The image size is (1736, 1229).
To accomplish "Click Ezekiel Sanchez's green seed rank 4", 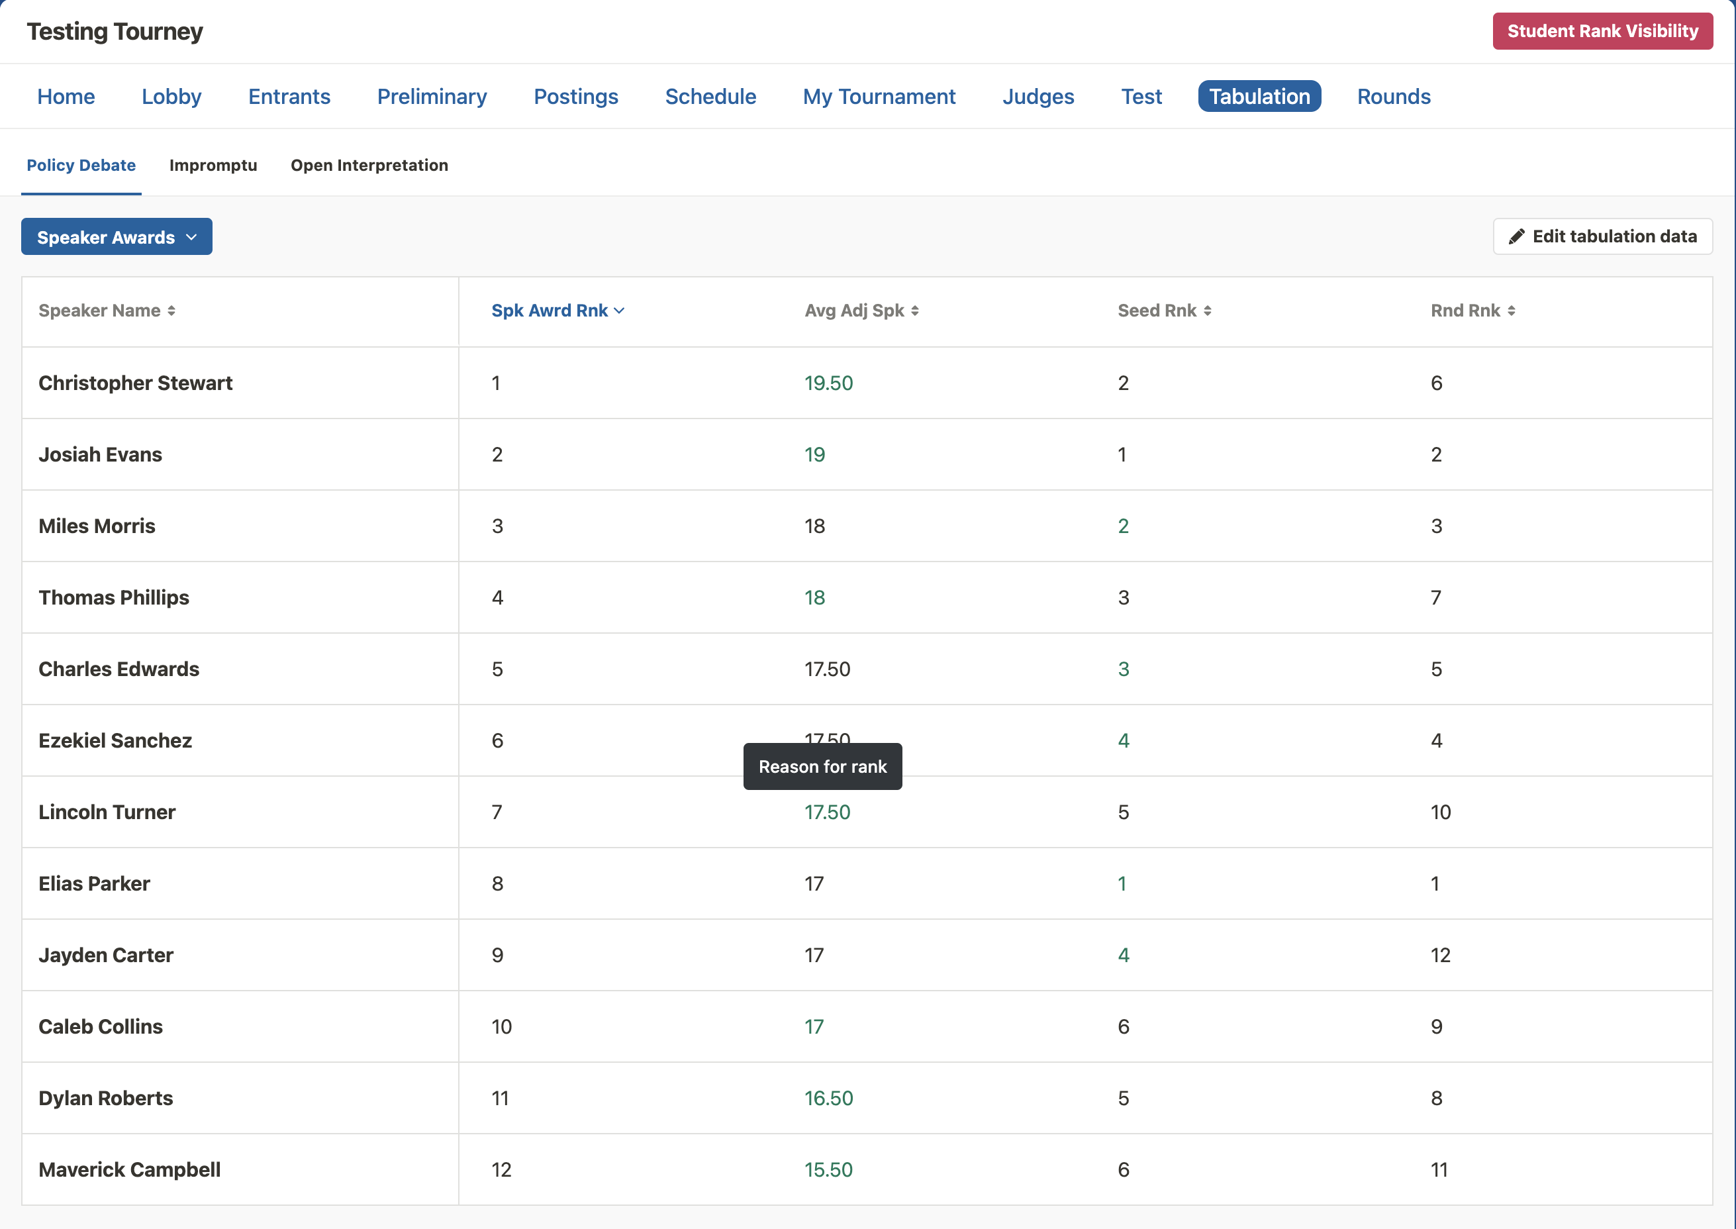I will (1123, 741).
